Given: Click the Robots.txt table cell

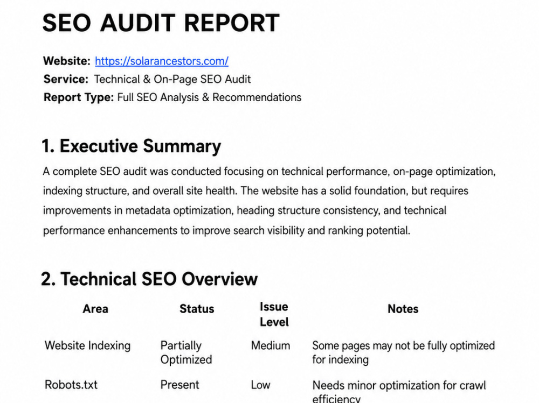Looking at the screenshot, I should 71,385.
